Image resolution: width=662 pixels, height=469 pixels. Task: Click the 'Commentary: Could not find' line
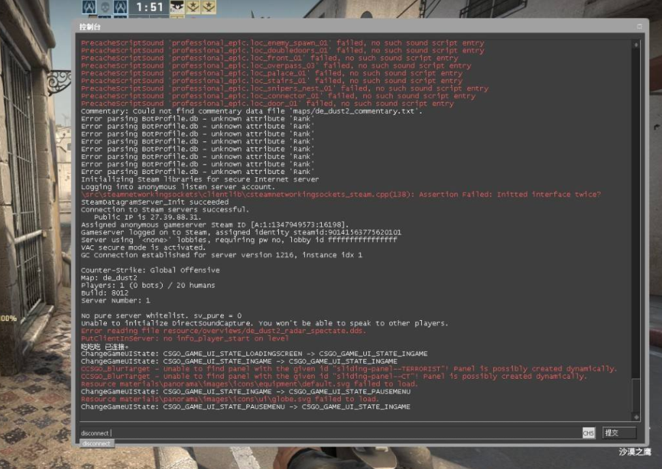pos(251,111)
